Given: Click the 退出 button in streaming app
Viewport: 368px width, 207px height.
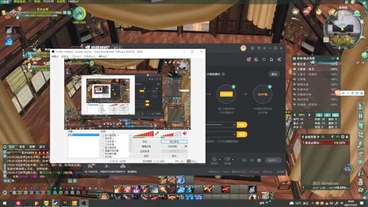Looking at the screenshot, I should click(274, 74).
